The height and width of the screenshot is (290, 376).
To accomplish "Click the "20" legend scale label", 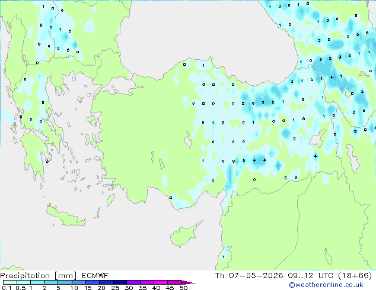I will (x=101, y=288).
